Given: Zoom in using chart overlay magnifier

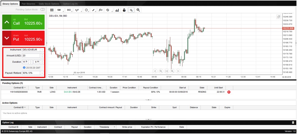Looking at the screenshot, I should click(x=172, y=71).
